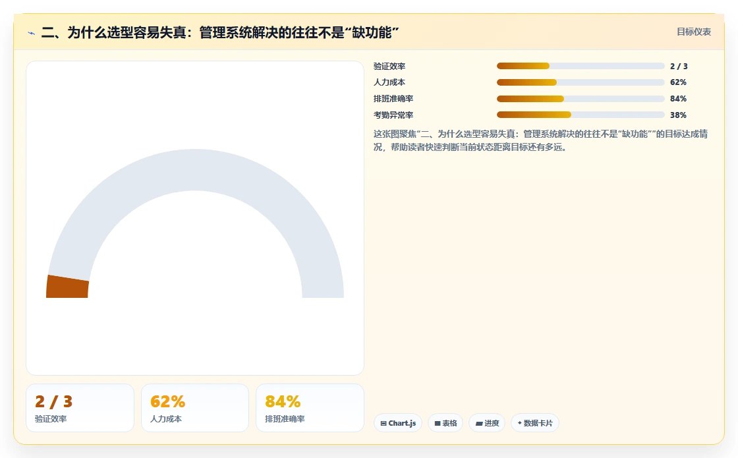Click the orange filled segment of the gauge

tap(67, 287)
